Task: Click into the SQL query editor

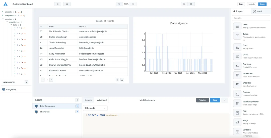Action: click(x=156, y=125)
